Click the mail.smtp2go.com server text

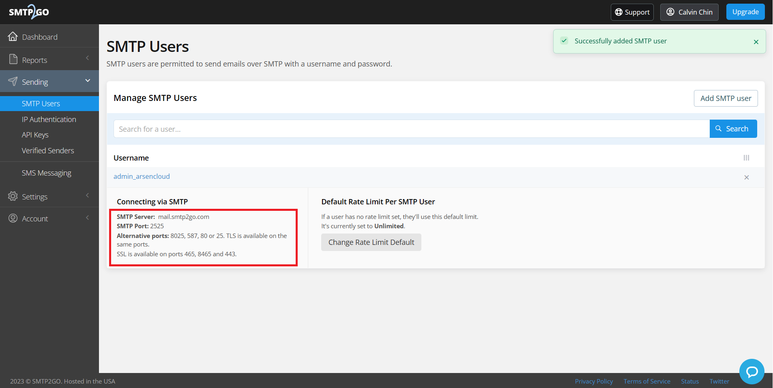click(184, 217)
